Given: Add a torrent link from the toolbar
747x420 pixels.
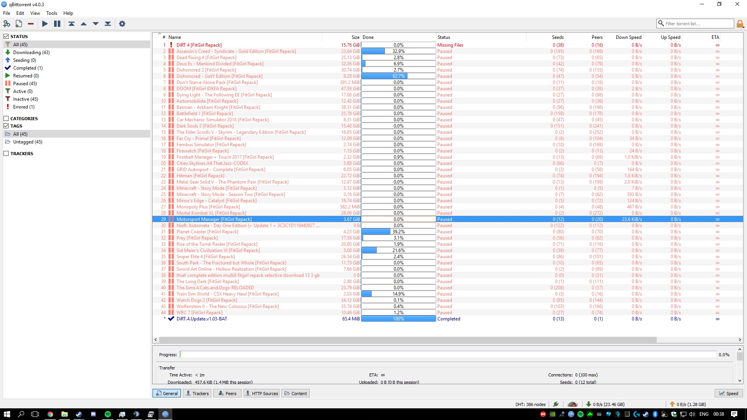Looking at the screenshot, I should tap(7, 24).
